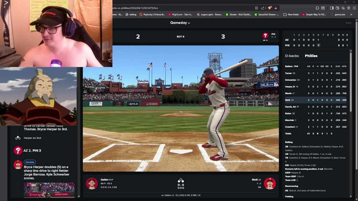Open the Gameday dropdown menu
The height and width of the screenshot is (201, 358).
(x=180, y=23)
